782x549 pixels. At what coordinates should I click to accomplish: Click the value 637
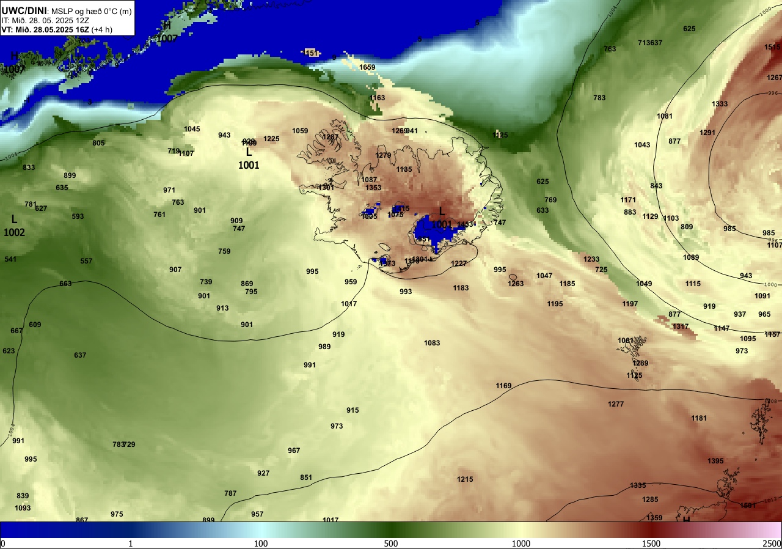pos(80,355)
